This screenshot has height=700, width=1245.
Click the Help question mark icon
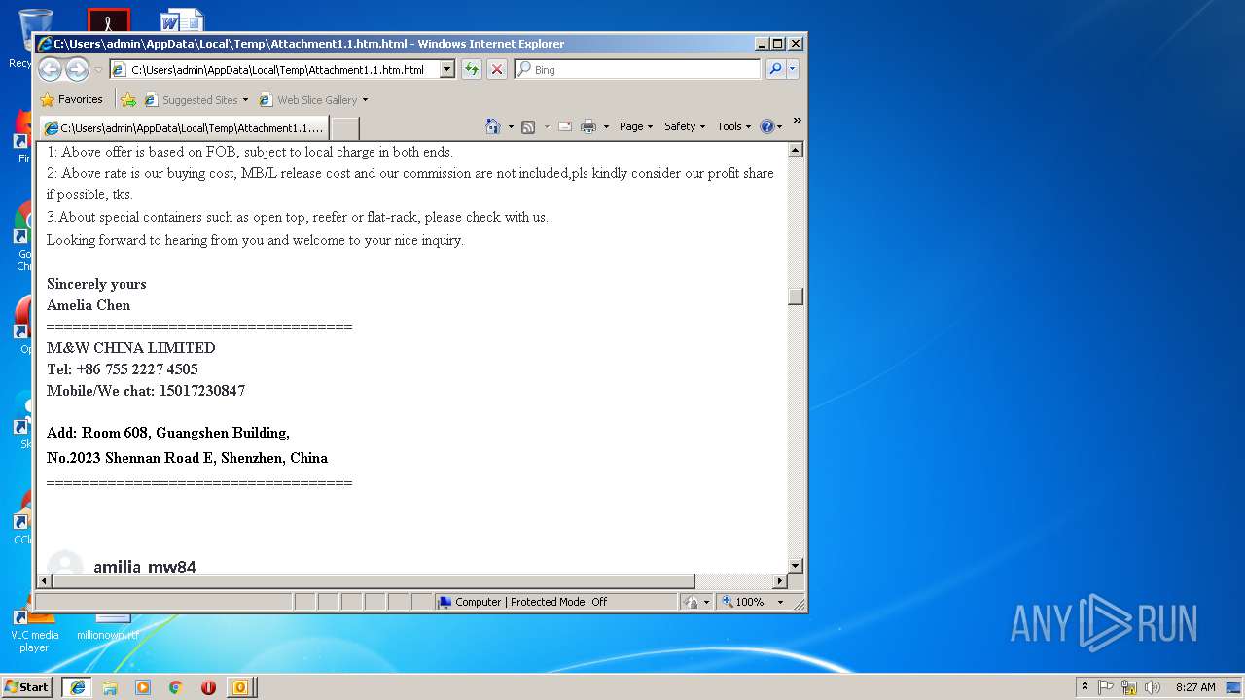[x=766, y=126]
